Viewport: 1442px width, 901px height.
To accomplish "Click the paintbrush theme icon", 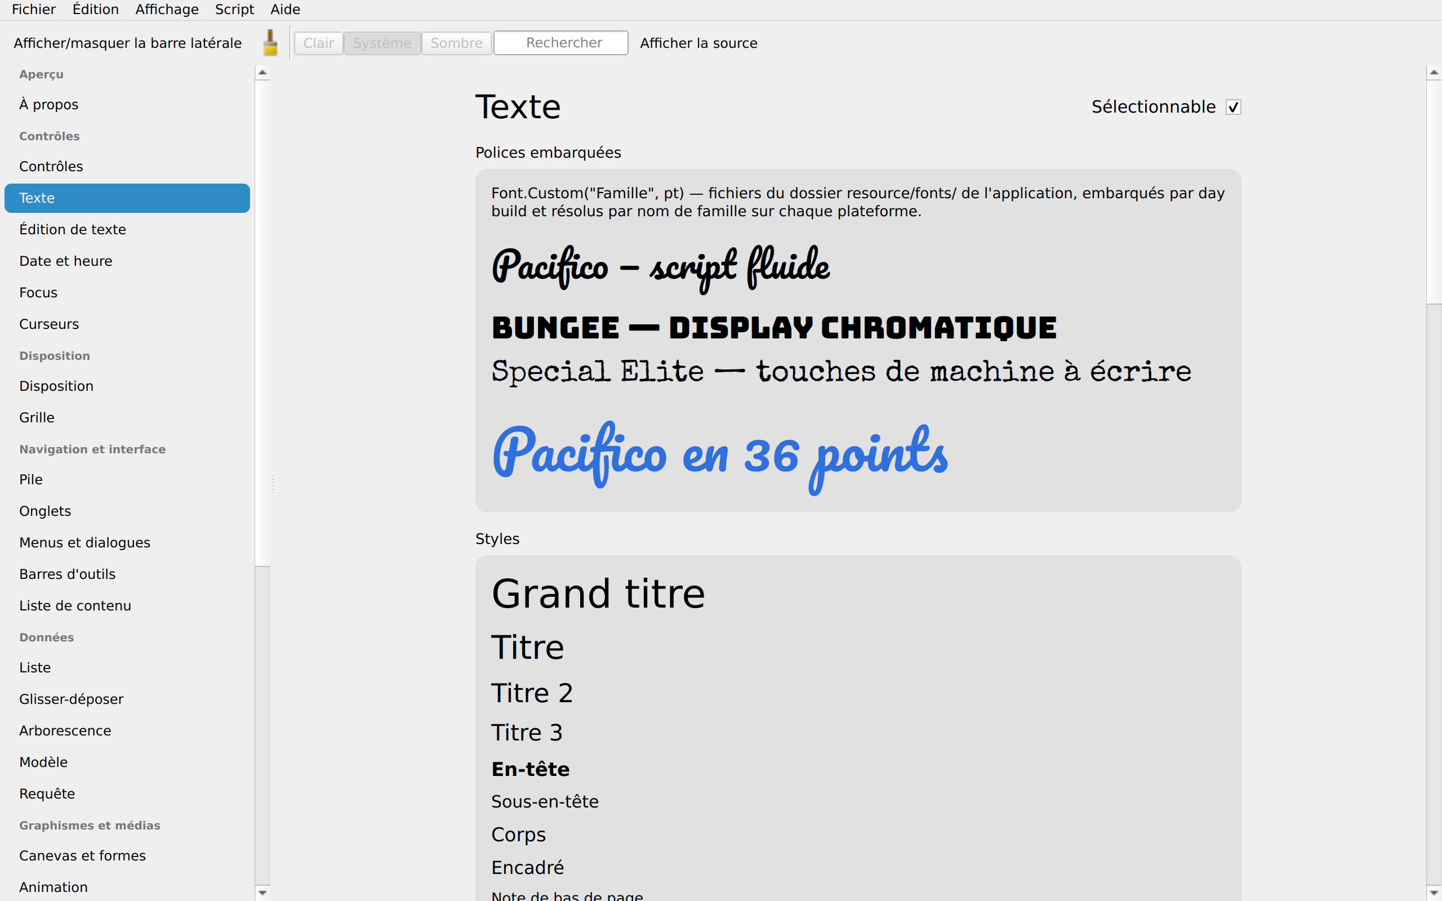I will point(270,43).
